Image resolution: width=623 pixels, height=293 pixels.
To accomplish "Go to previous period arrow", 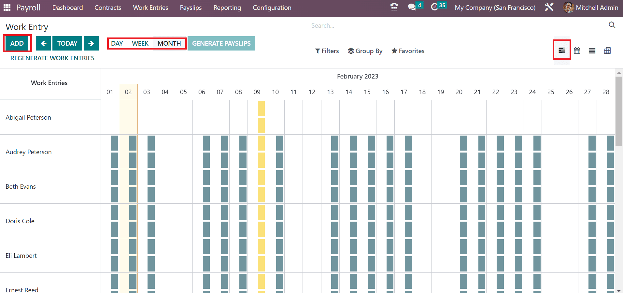I will [43, 43].
